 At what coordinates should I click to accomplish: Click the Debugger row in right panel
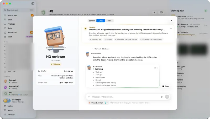click(x=181, y=67)
